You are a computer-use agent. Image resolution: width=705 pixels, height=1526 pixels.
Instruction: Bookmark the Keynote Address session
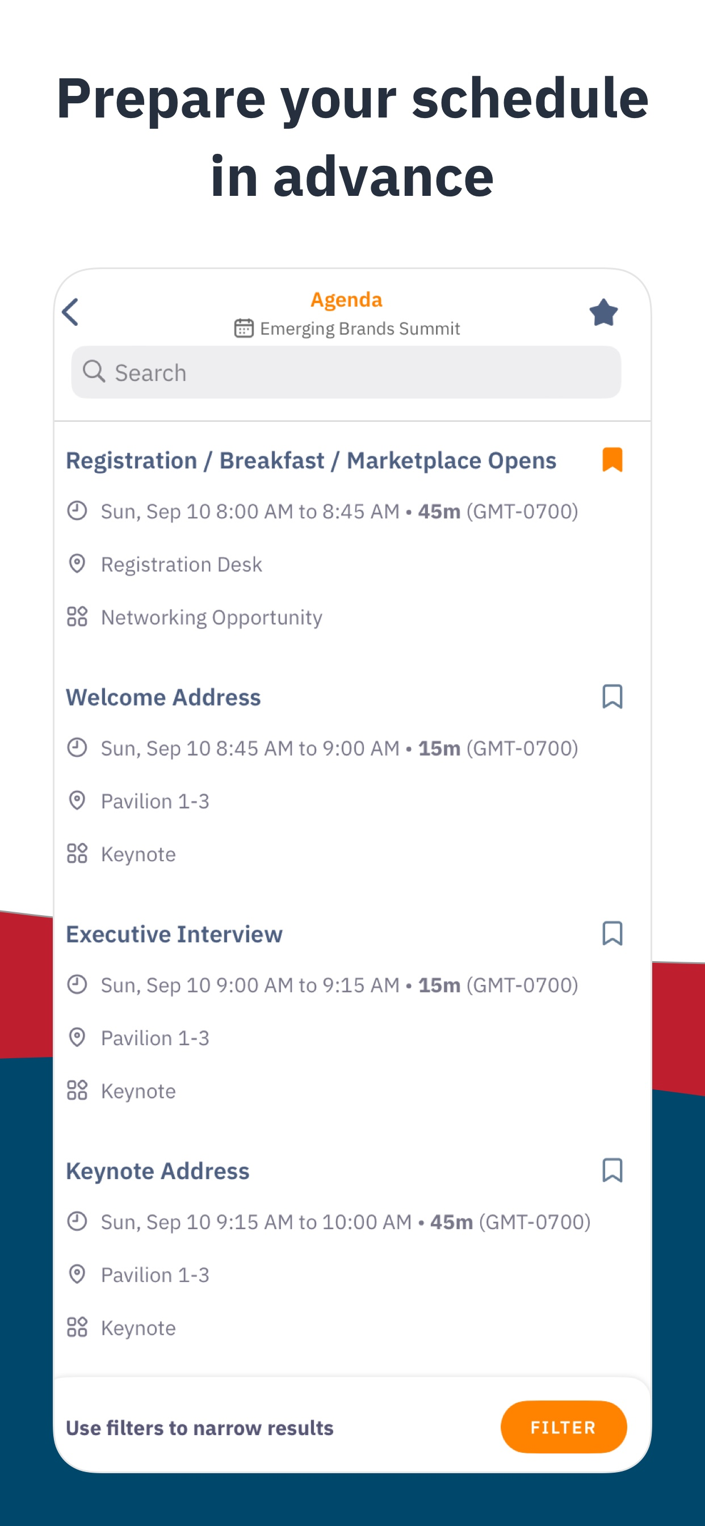coord(612,1171)
